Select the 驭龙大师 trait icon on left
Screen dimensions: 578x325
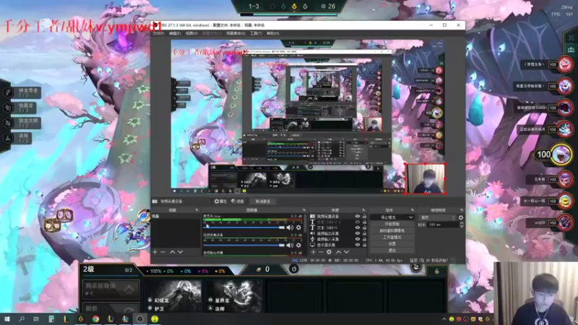[x=8, y=123]
